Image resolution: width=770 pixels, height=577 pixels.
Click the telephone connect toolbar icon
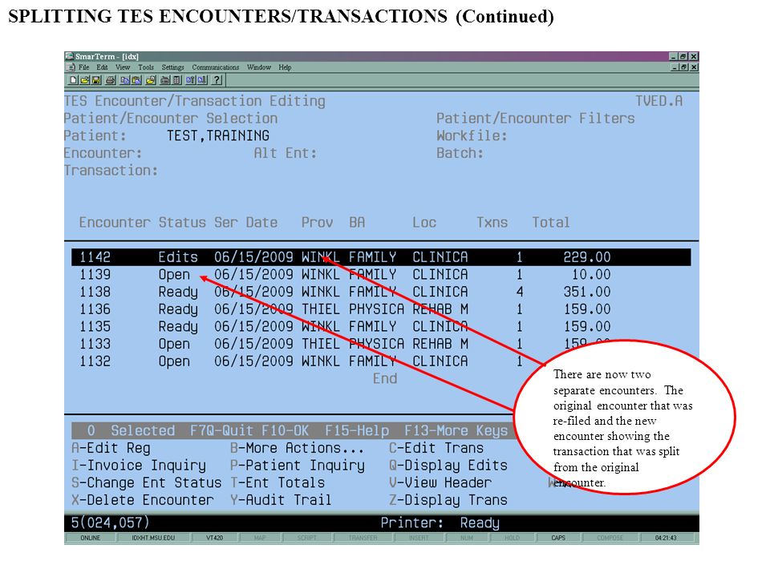coord(165,79)
